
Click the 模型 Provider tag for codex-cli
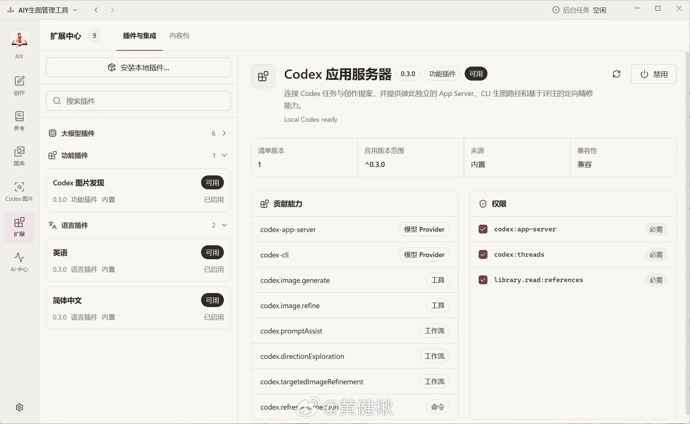pos(424,255)
